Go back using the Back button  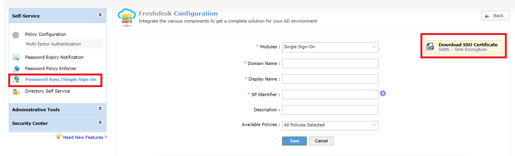[495, 16]
